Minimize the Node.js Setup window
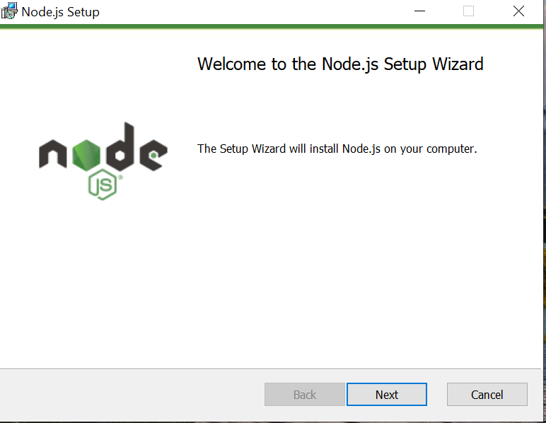The height and width of the screenshot is (423, 546). tap(419, 11)
